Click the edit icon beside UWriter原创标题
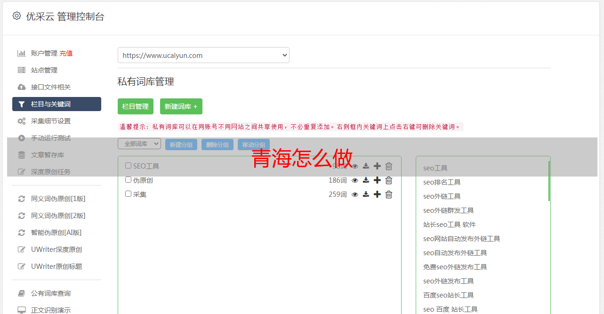Image resolution: width=604 pixels, height=314 pixels. click(x=22, y=266)
